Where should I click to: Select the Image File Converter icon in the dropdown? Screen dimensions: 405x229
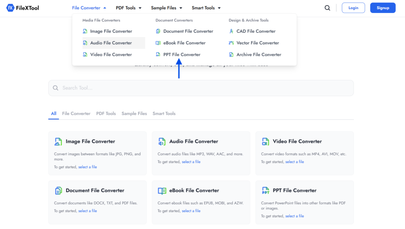click(x=85, y=31)
